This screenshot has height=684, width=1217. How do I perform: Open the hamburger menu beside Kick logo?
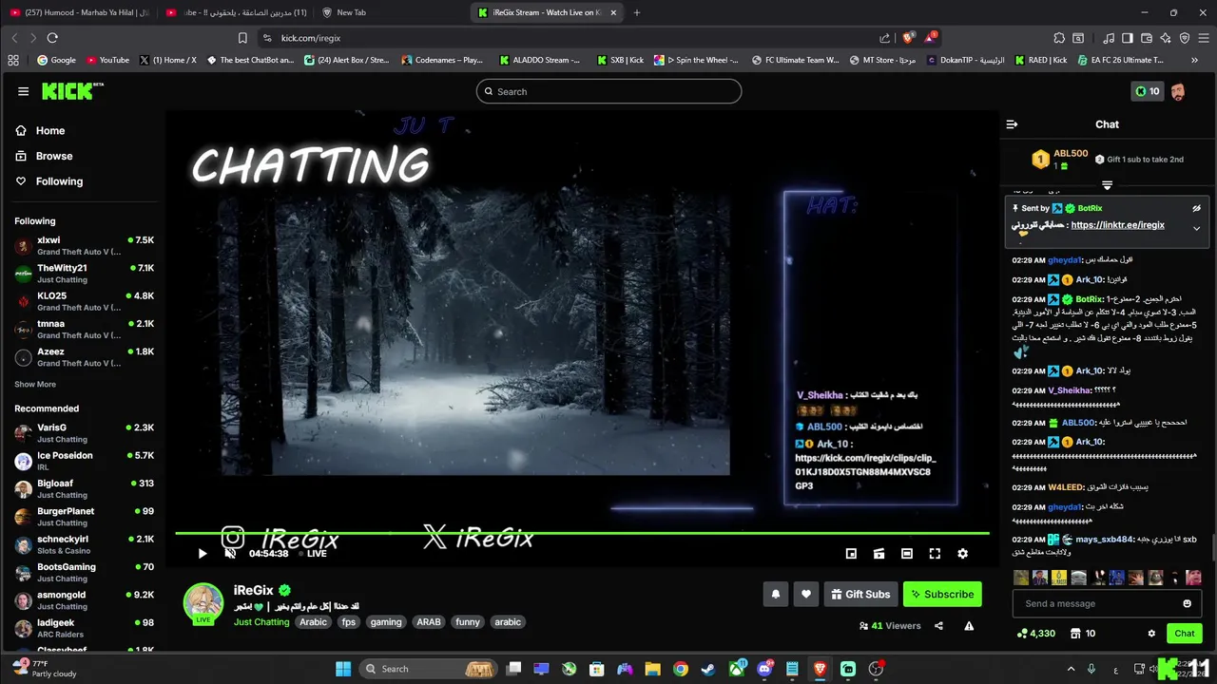click(x=23, y=91)
